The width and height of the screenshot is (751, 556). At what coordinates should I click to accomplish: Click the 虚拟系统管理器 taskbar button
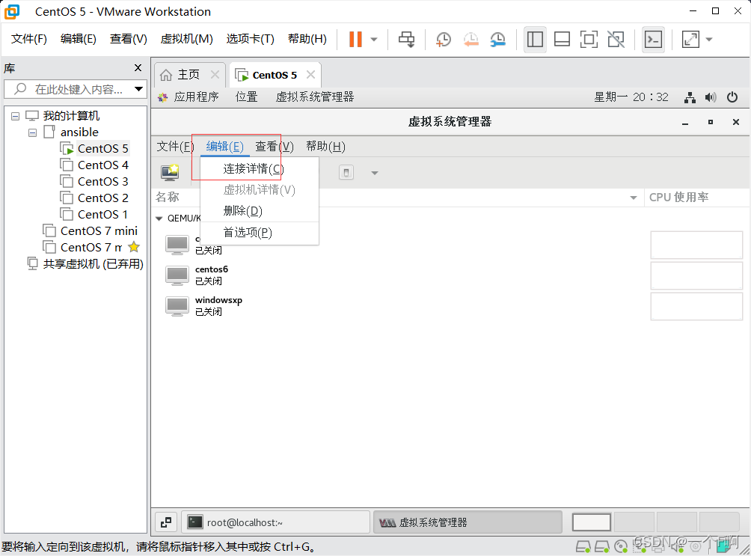pyautogui.click(x=468, y=522)
